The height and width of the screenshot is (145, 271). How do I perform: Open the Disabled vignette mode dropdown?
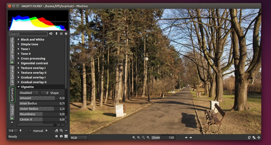[29, 93]
